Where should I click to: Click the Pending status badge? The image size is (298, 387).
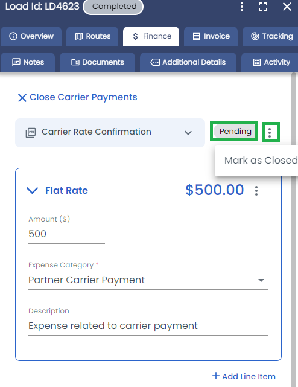tap(235, 131)
